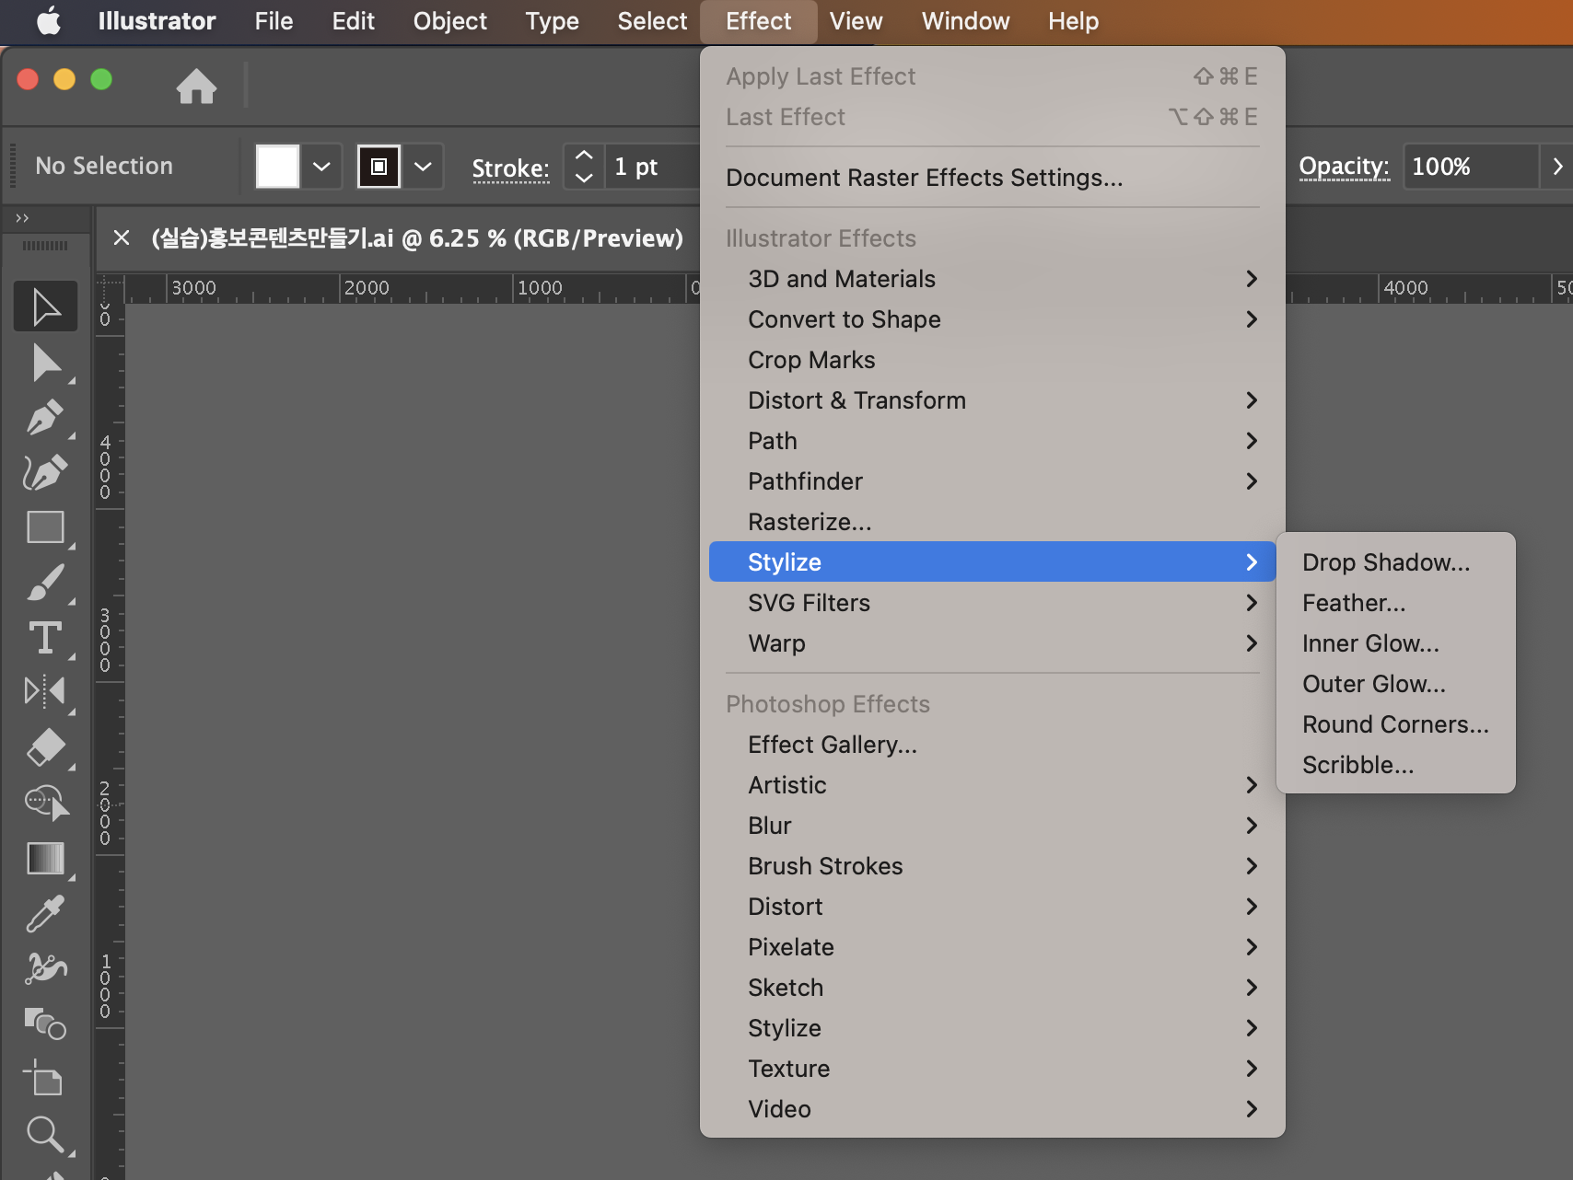Expand the Opacity slider arrow
Screen dimensions: 1573x1180
pyautogui.click(x=1557, y=167)
